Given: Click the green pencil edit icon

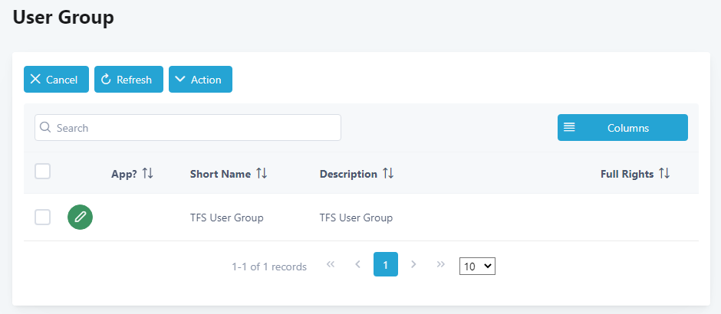Looking at the screenshot, I should [80, 218].
